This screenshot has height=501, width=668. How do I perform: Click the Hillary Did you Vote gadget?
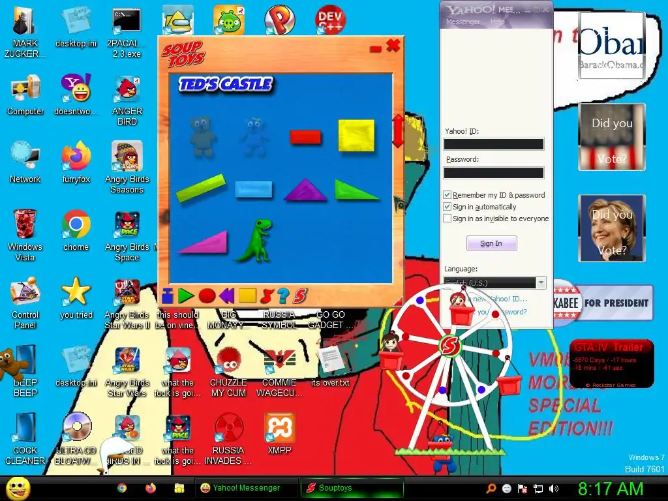click(612, 228)
